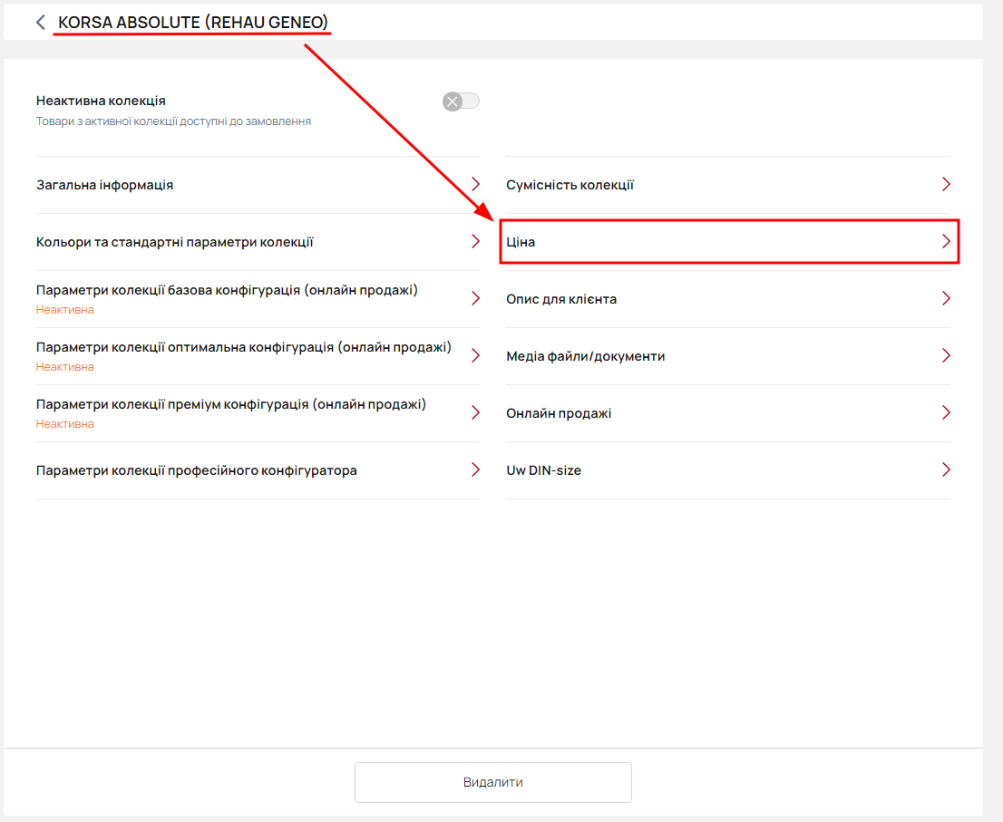Open Опис для клієнта section
Screen dimensions: 1003x822
[x=728, y=298]
